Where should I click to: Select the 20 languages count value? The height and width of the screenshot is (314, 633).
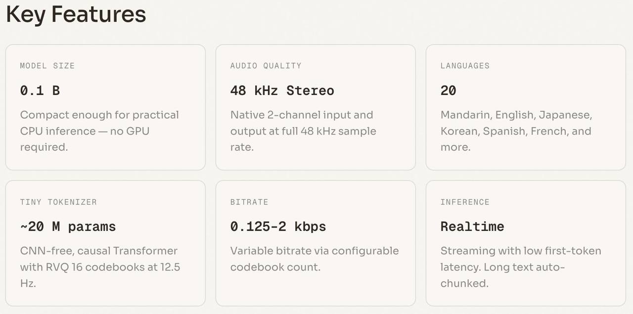(x=449, y=90)
